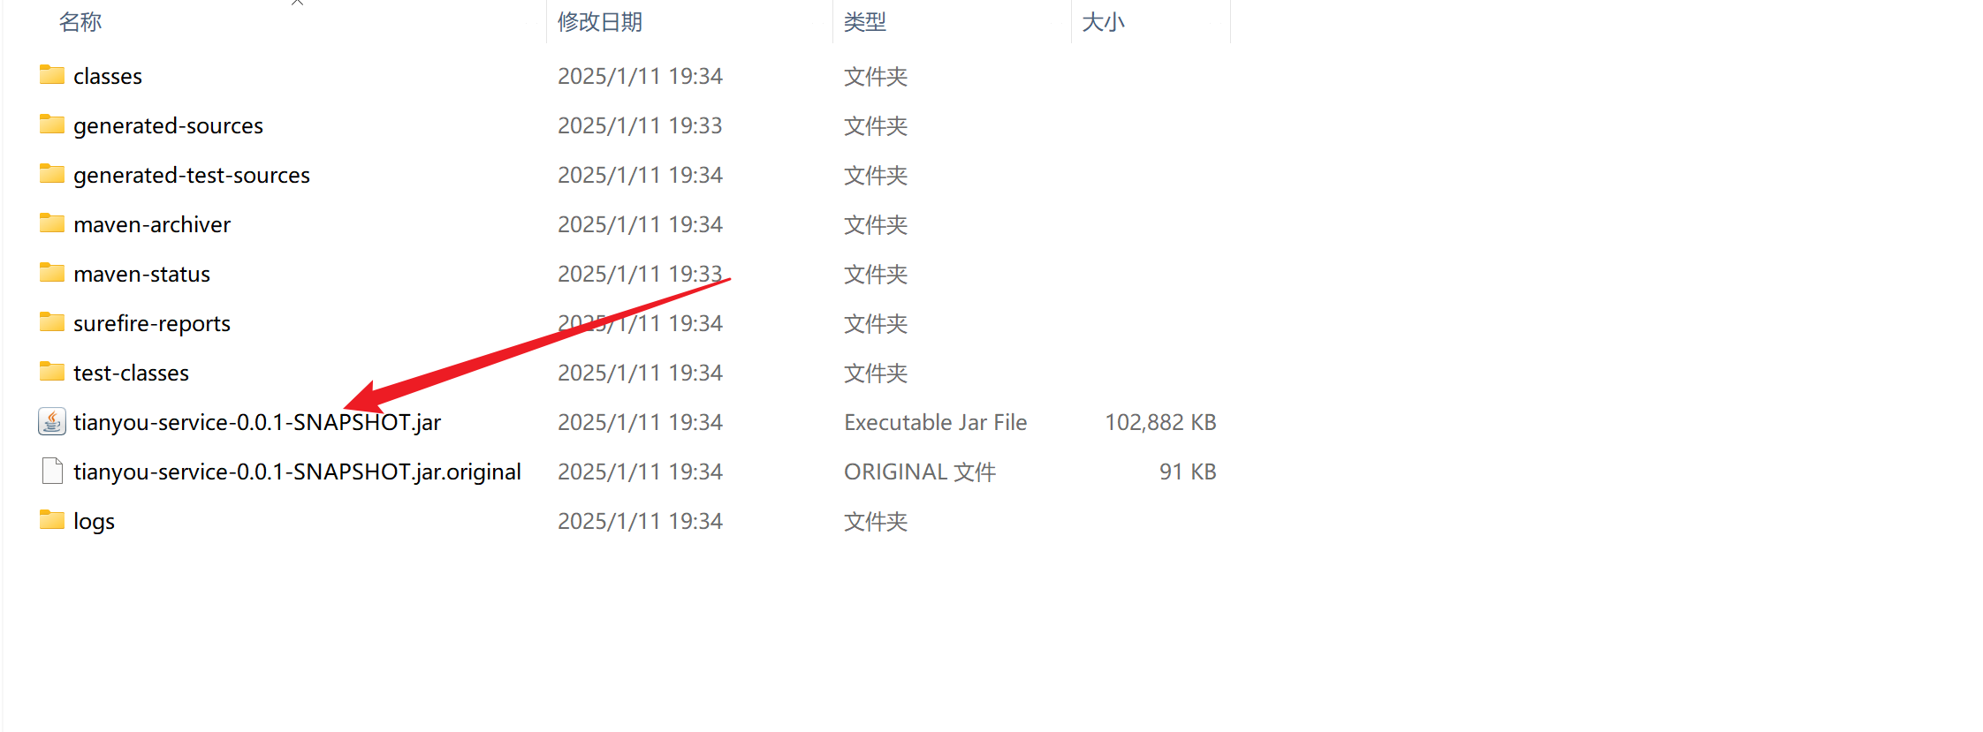The width and height of the screenshot is (1983, 732).
Task: Select the Java jar file icon
Action: [52, 422]
